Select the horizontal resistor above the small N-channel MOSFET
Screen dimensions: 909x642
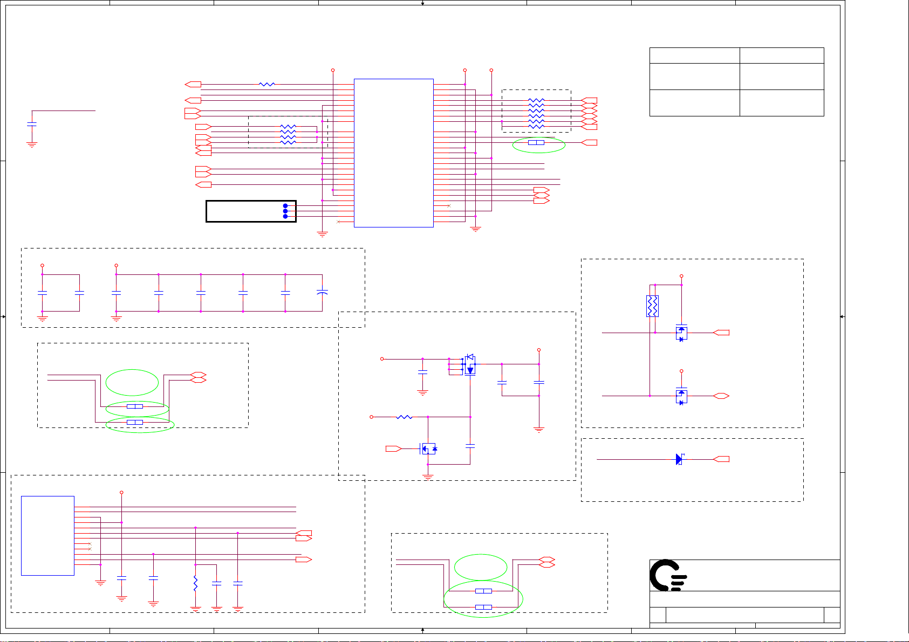click(404, 417)
